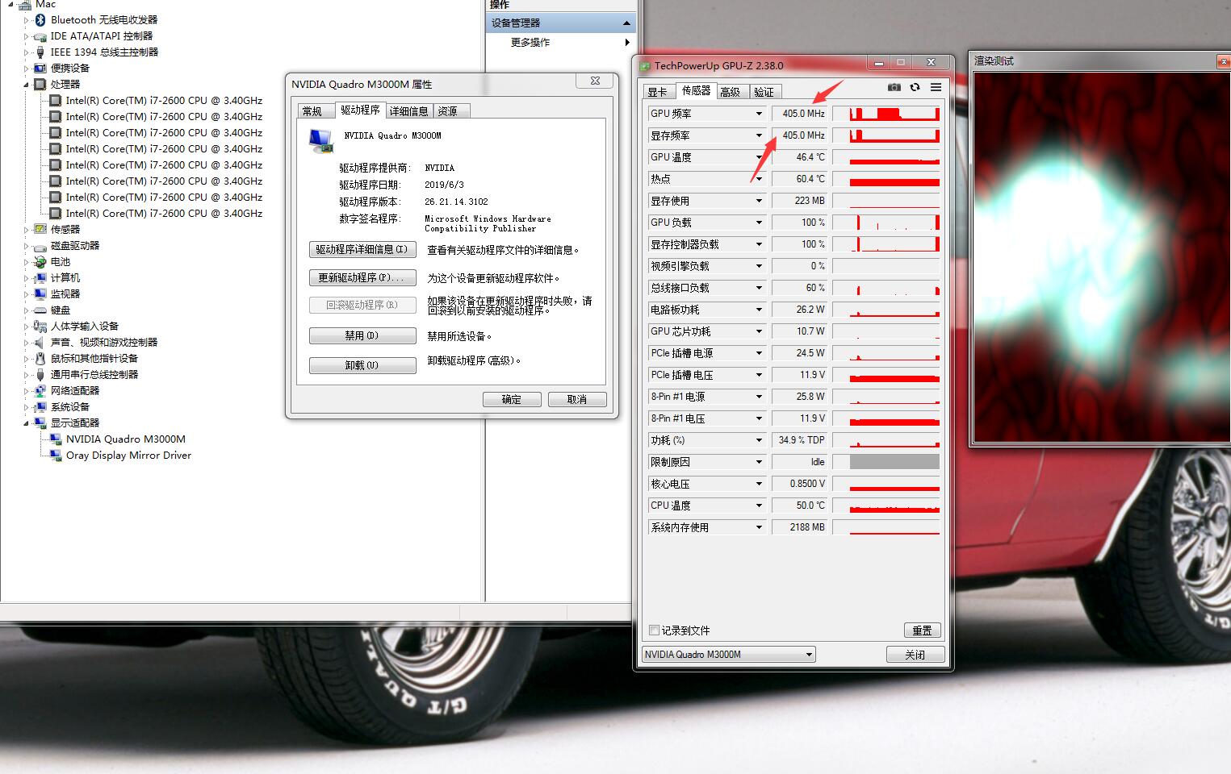Expand the 磁盘驱动器 tree node

pyautogui.click(x=26, y=245)
